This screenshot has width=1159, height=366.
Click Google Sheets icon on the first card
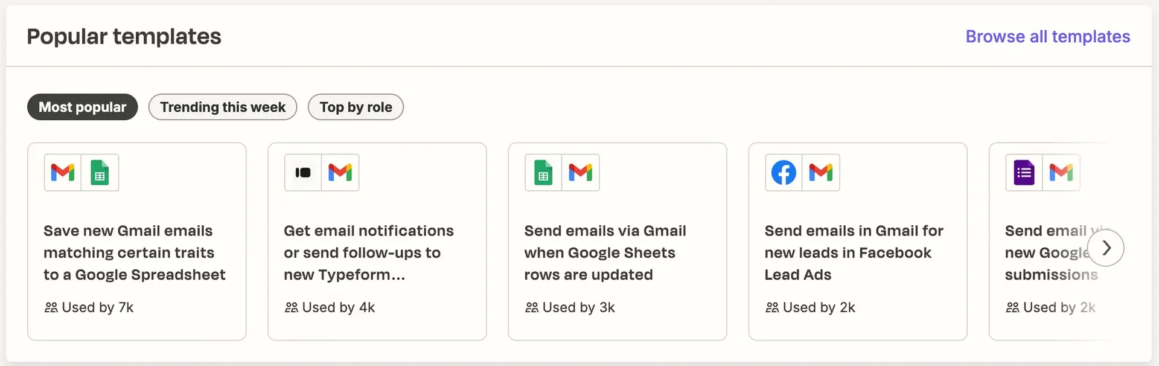(x=100, y=173)
